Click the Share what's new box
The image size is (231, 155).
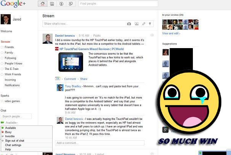coord(84,24)
